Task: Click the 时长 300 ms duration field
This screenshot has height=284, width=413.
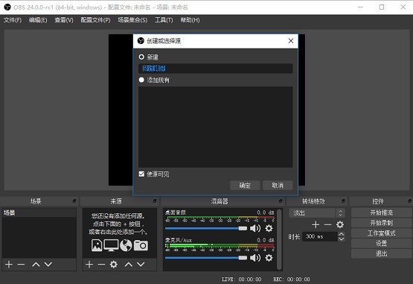Action: [320, 236]
